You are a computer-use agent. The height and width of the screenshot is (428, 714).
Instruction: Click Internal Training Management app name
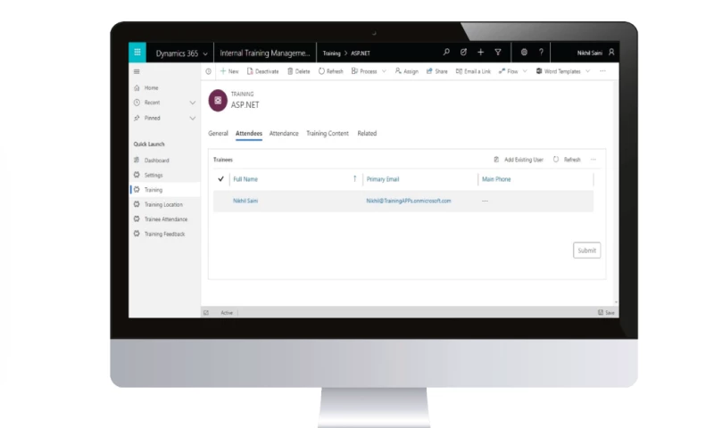click(x=265, y=53)
